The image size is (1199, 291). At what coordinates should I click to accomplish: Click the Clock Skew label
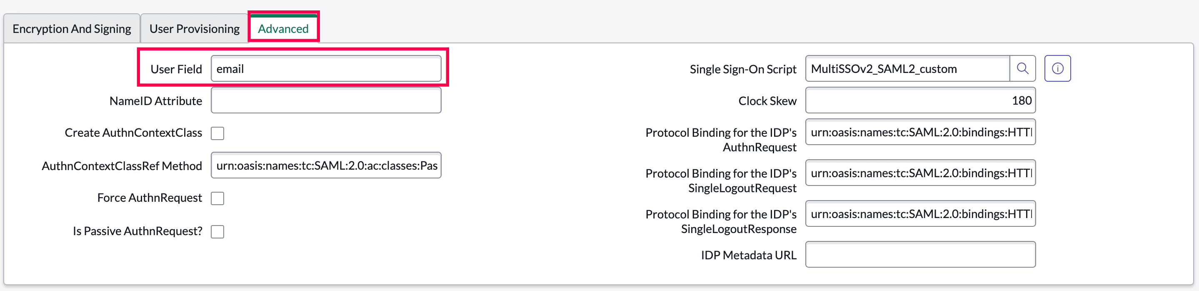[x=767, y=101]
